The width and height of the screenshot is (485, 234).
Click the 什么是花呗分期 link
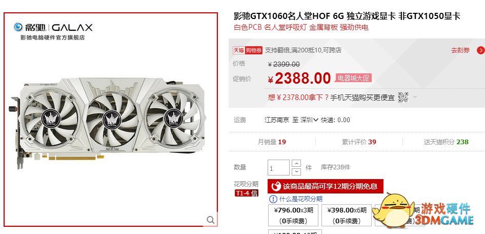pos(301,199)
